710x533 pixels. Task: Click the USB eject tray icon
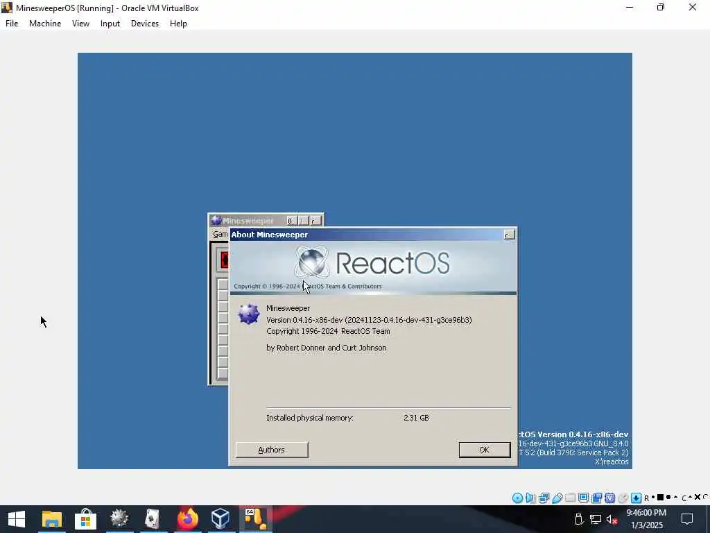pos(579,519)
